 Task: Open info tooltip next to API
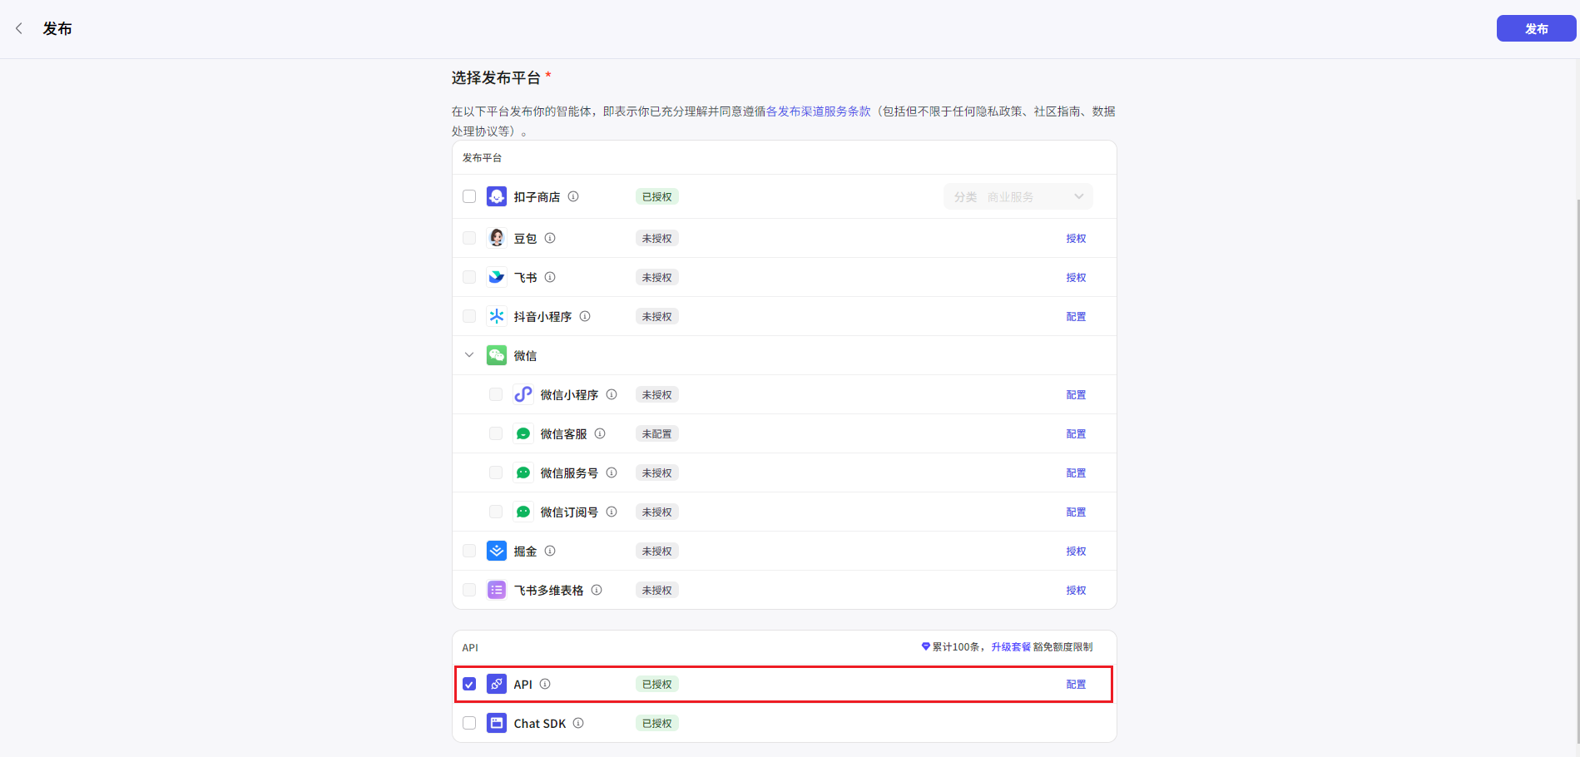coord(545,684)
